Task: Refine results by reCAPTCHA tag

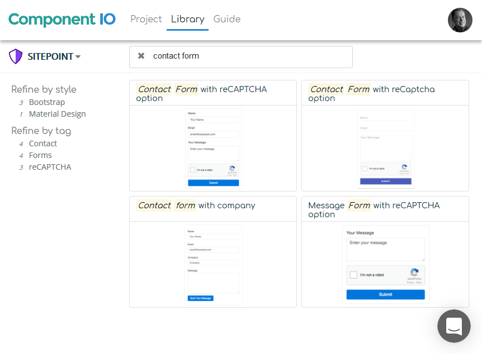Action: click(x=50, y=167)
